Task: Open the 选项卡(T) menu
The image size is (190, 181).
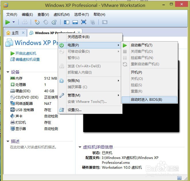Action: (82, 15)
